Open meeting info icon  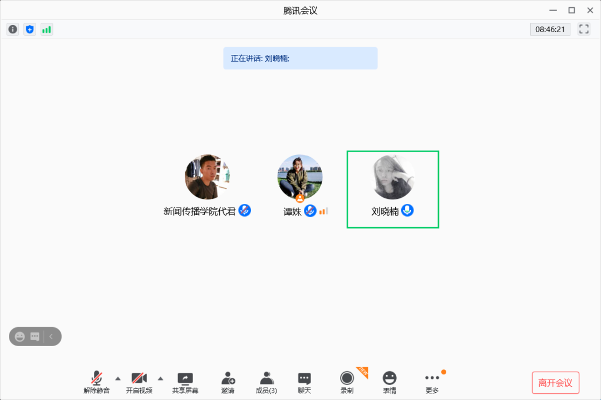(x=13, y=29)
